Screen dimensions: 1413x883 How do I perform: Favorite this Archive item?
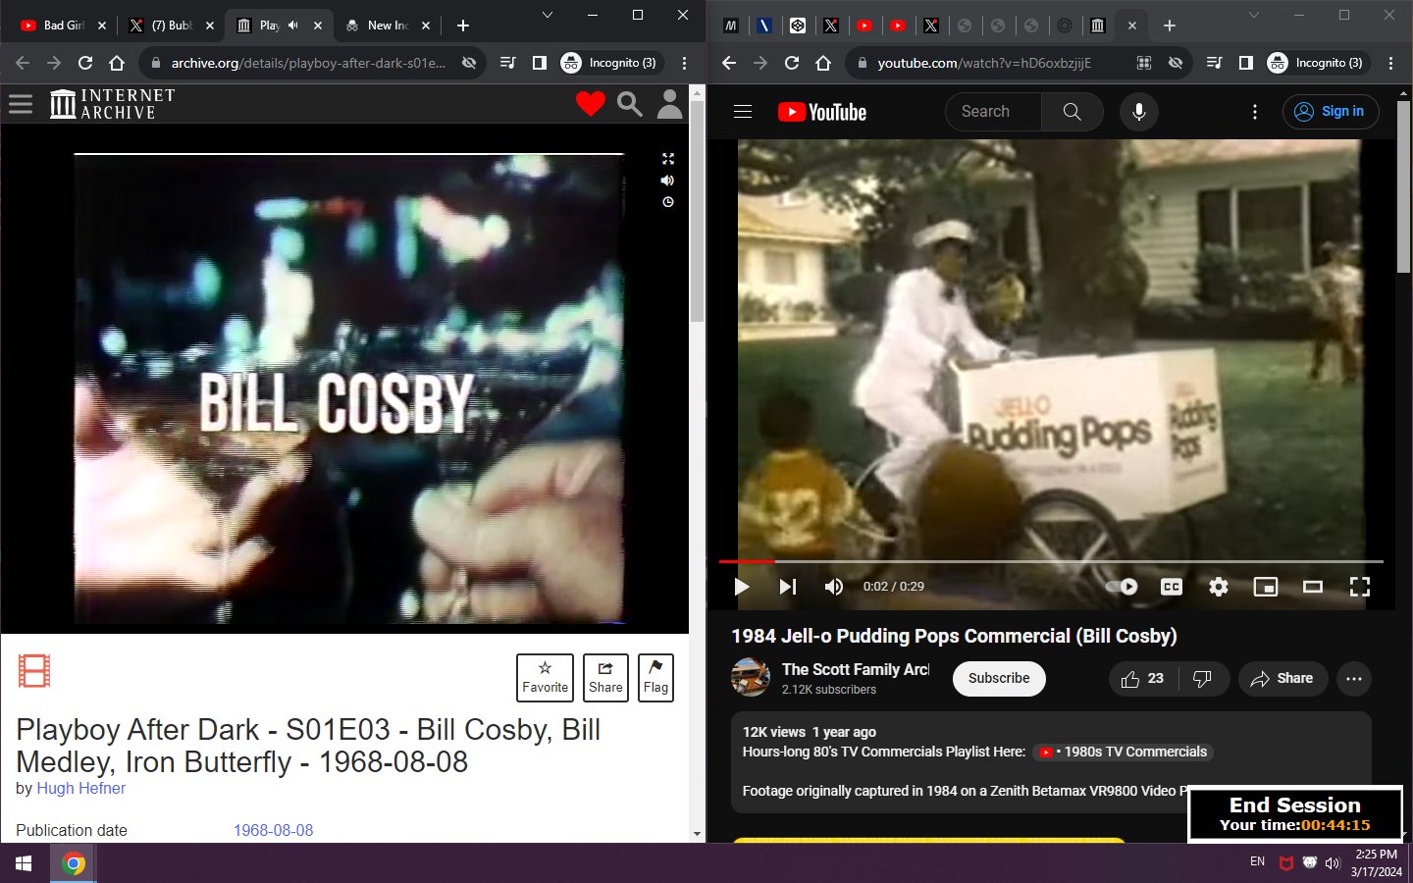545,678
